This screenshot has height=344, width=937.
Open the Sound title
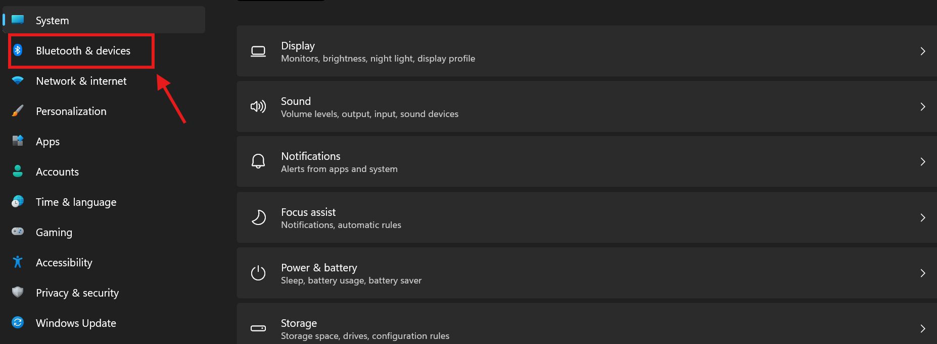click(x=296, y=101)
